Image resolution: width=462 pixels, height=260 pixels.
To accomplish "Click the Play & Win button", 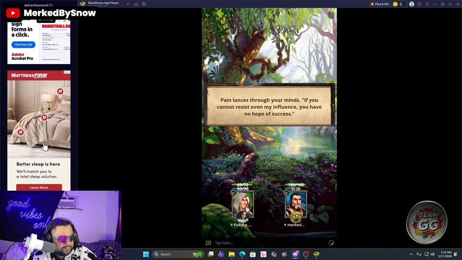I will (380, 4).
